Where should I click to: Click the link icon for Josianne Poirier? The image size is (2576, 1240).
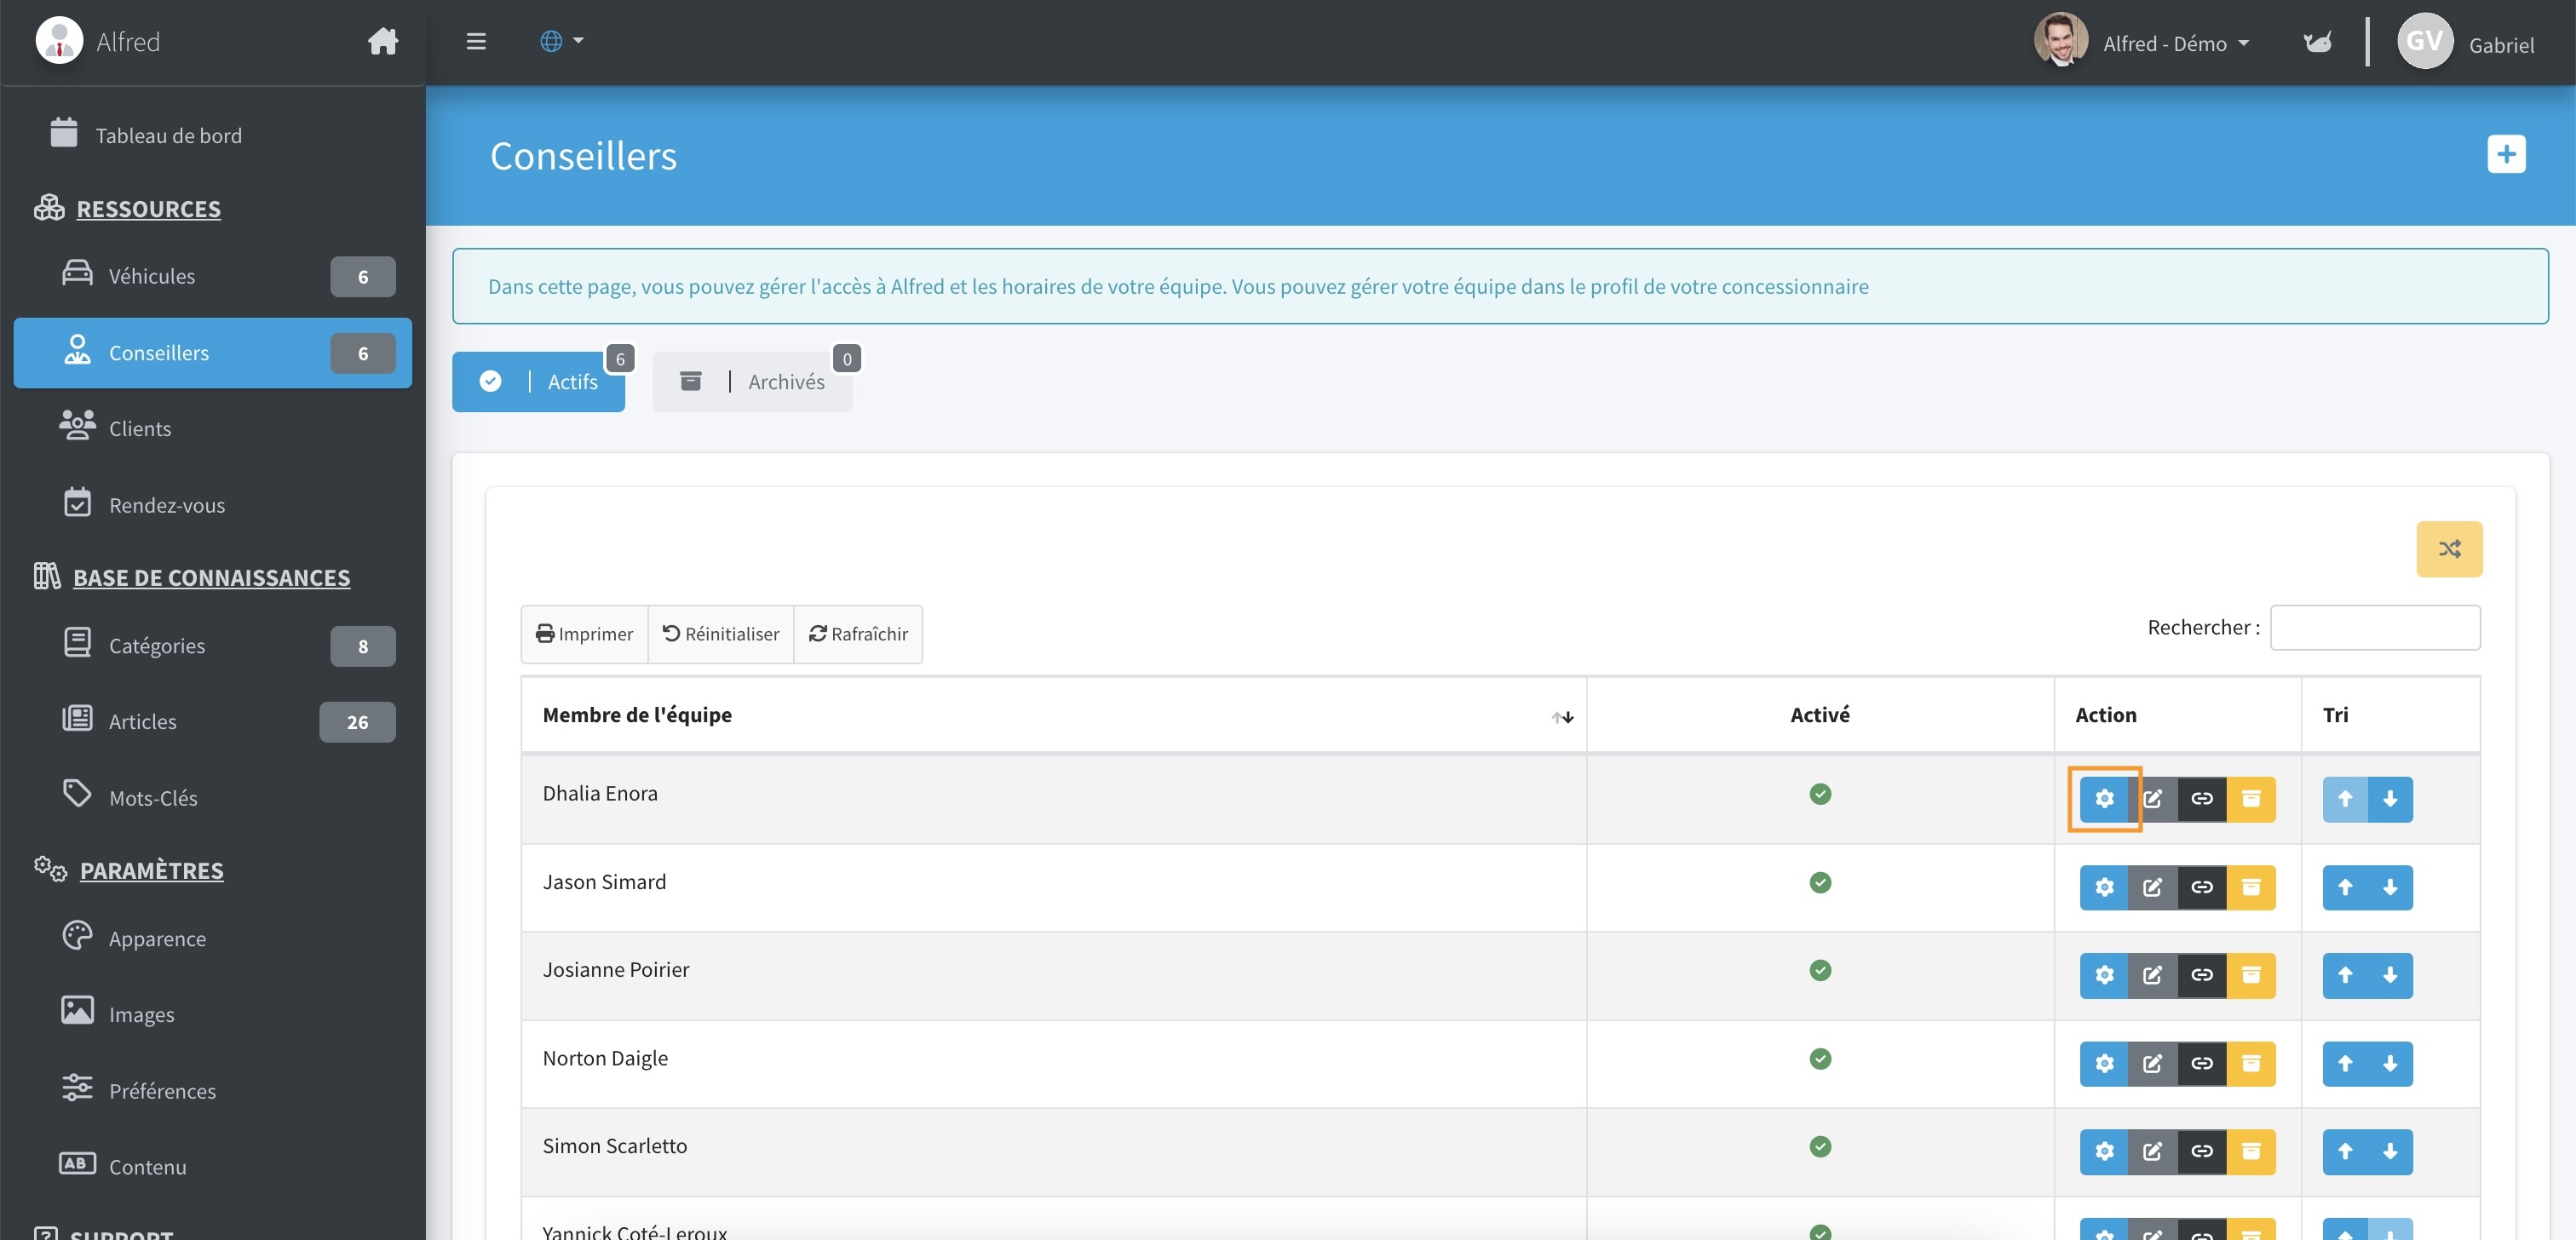click(2201, 975)
